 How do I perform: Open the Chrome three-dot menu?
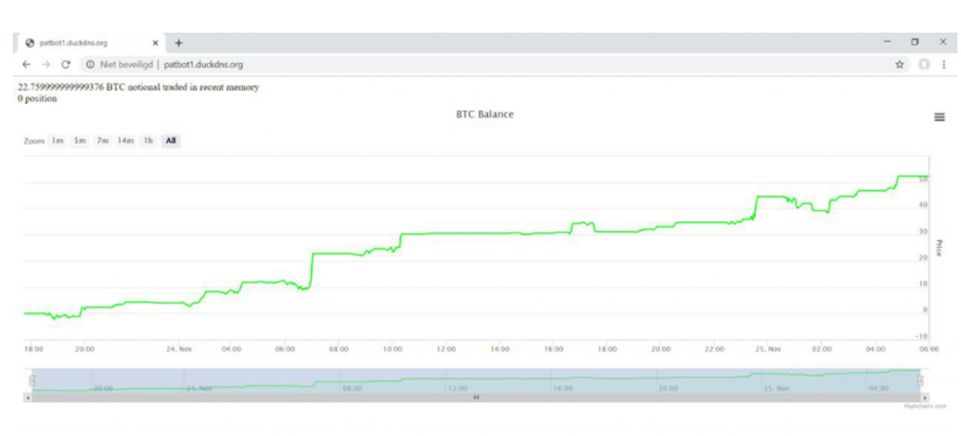(944, 64)
